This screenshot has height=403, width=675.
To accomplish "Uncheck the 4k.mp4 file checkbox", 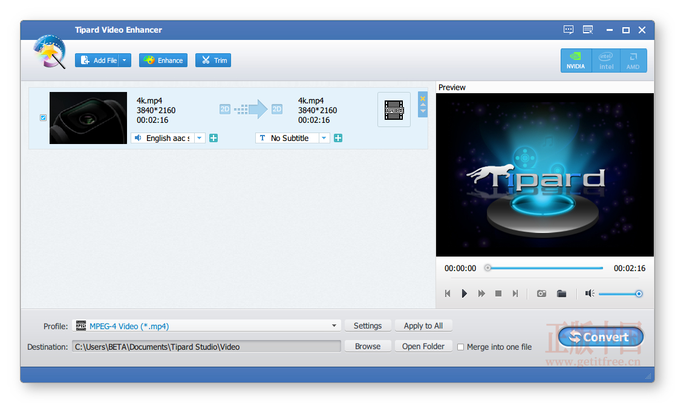I will (43, 117).
